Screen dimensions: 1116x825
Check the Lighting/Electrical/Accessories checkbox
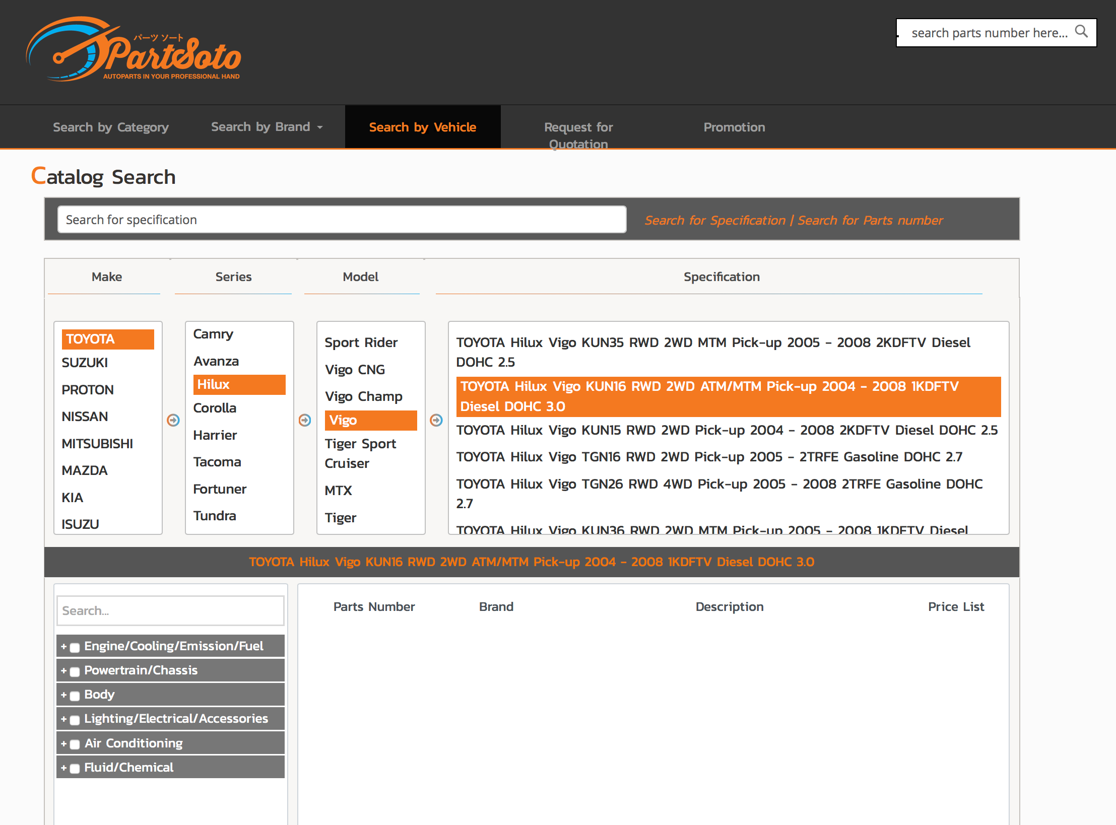coord(75,720)
